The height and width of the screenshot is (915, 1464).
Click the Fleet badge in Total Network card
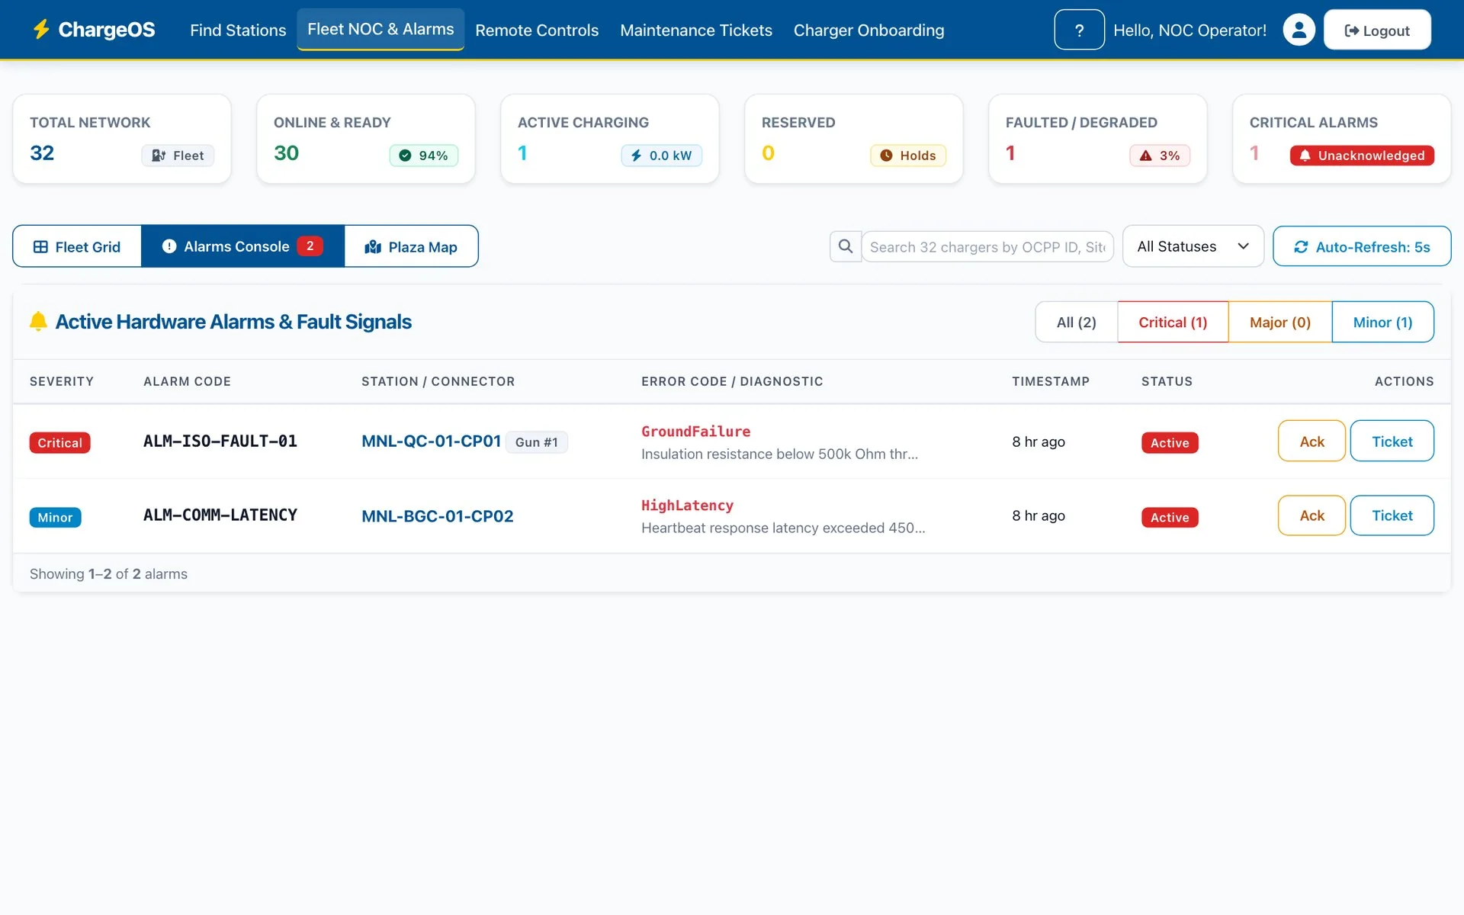click(178, 156)
